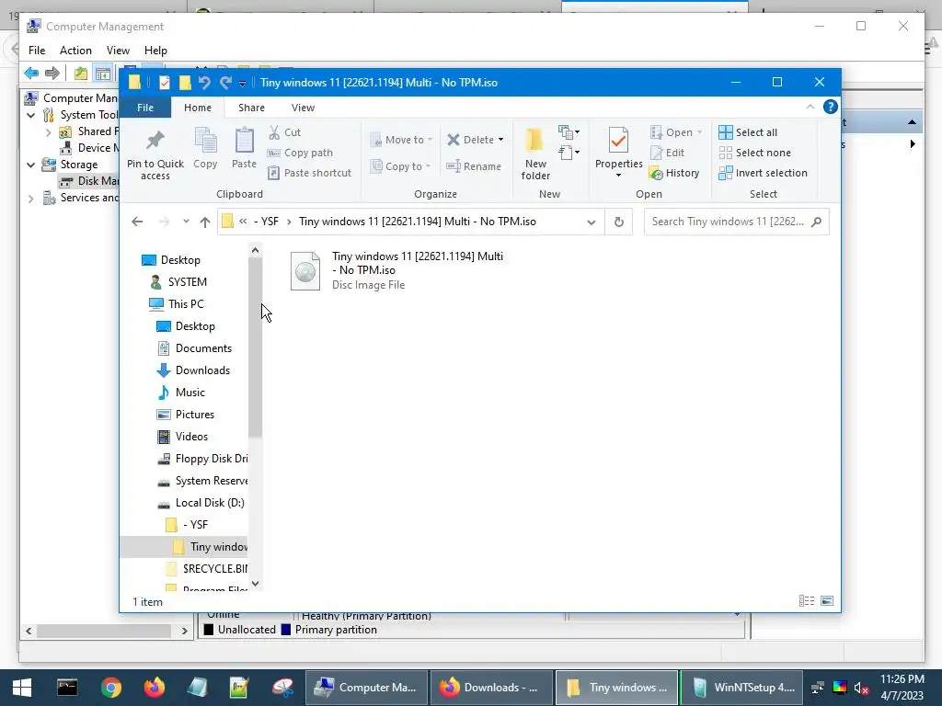Click the Copy ribbon icon
The image size is (942, 706).
pyautogui.click(x=205, y=141)
